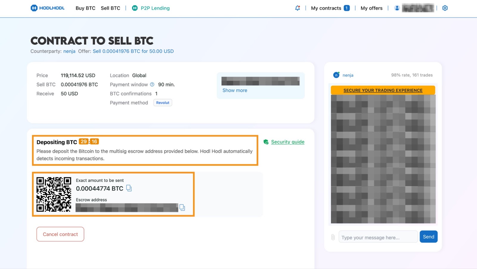Click the 98% rate, 161 trades text
The image size is (477, 269).
[x=412, y=75]
